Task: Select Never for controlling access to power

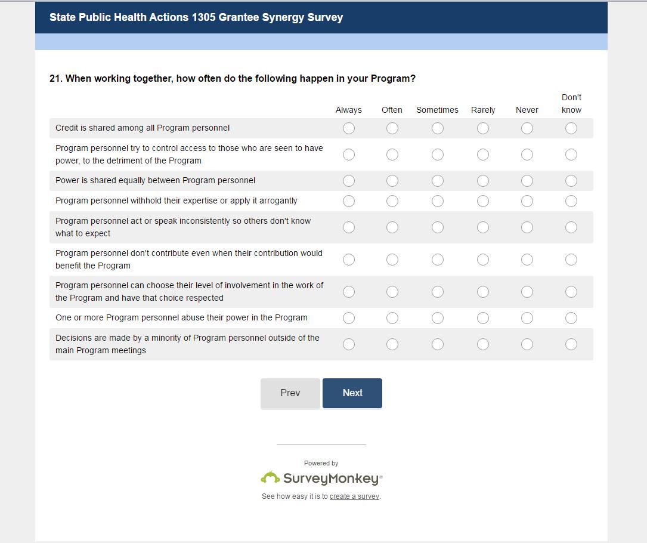Action: point(527,155)
